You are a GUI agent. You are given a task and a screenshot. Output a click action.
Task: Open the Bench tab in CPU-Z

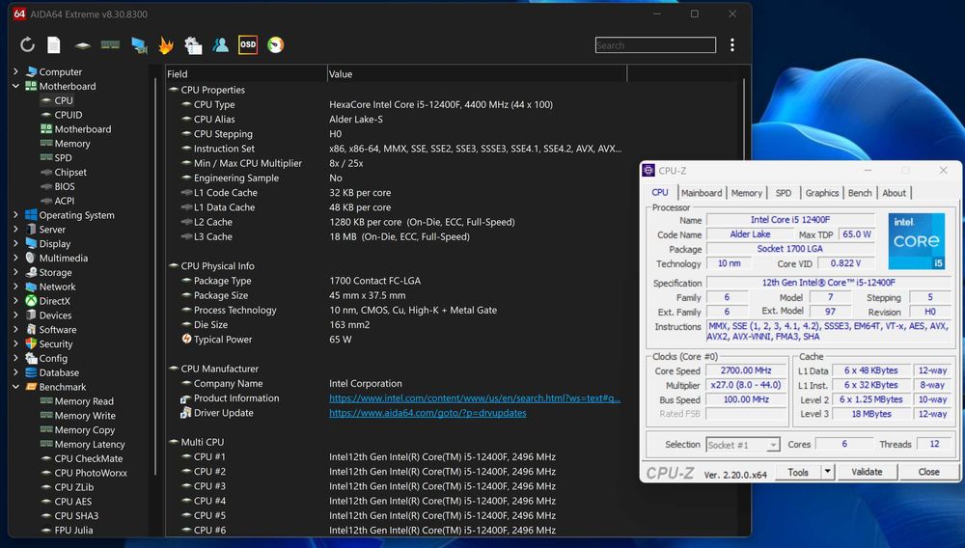click(860, 193)
